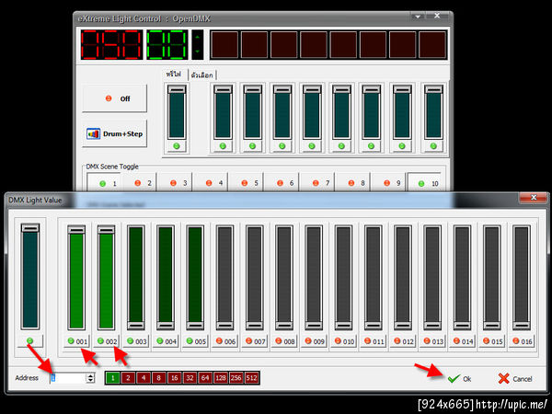Click the DMX Light Value master fader handle
This screenshot has height=414, width=552.
pos(30,228)
